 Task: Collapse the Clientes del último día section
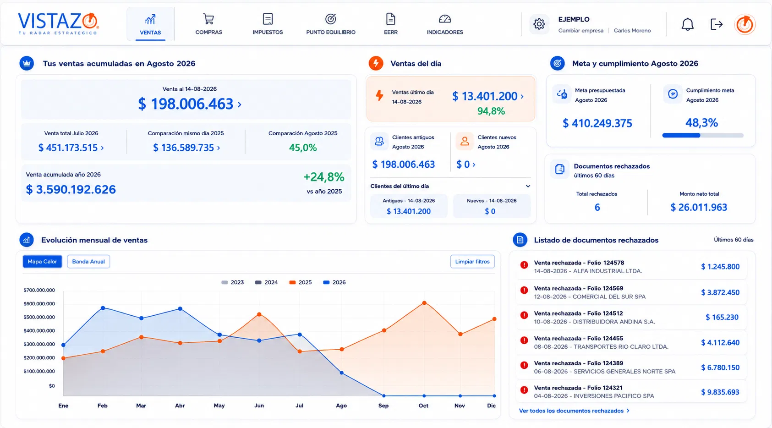coord(528,186)
